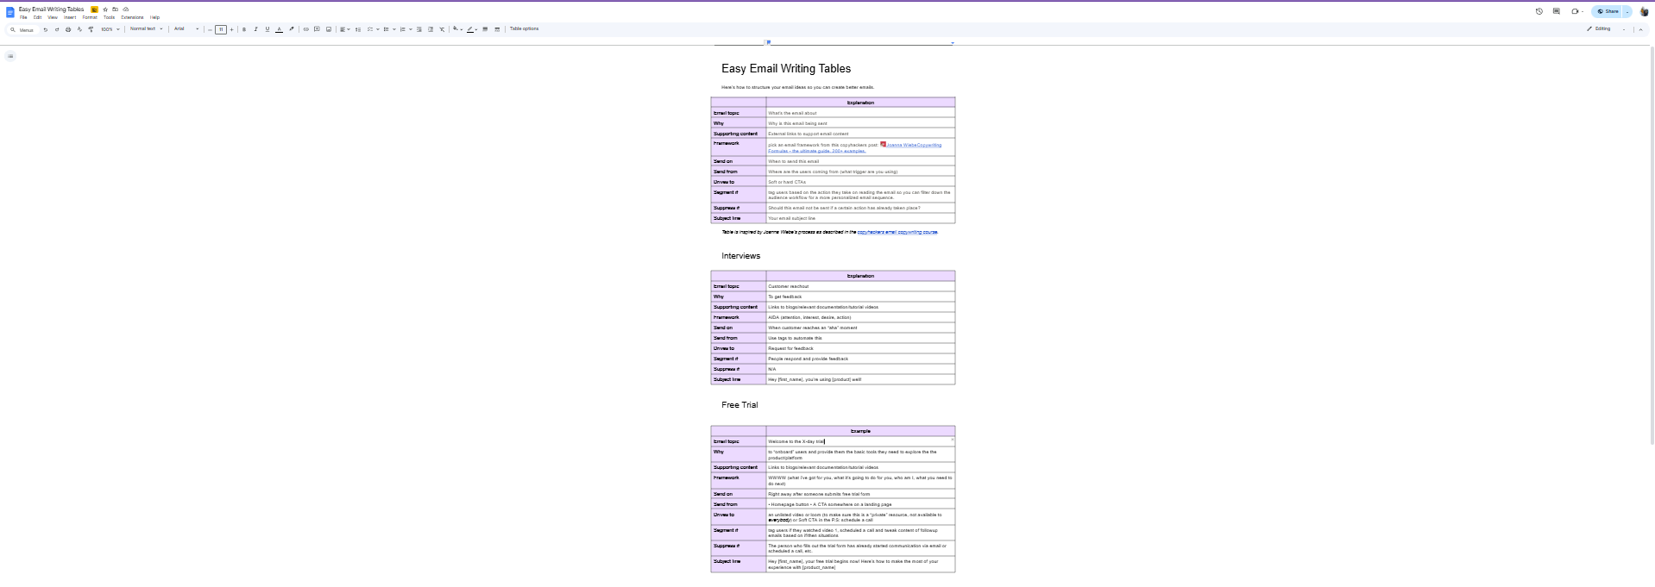
Task: Increase font size with plus button
Action: click(231, 29)
